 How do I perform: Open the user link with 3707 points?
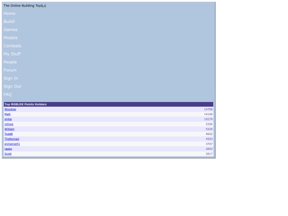tap(12, 144)
